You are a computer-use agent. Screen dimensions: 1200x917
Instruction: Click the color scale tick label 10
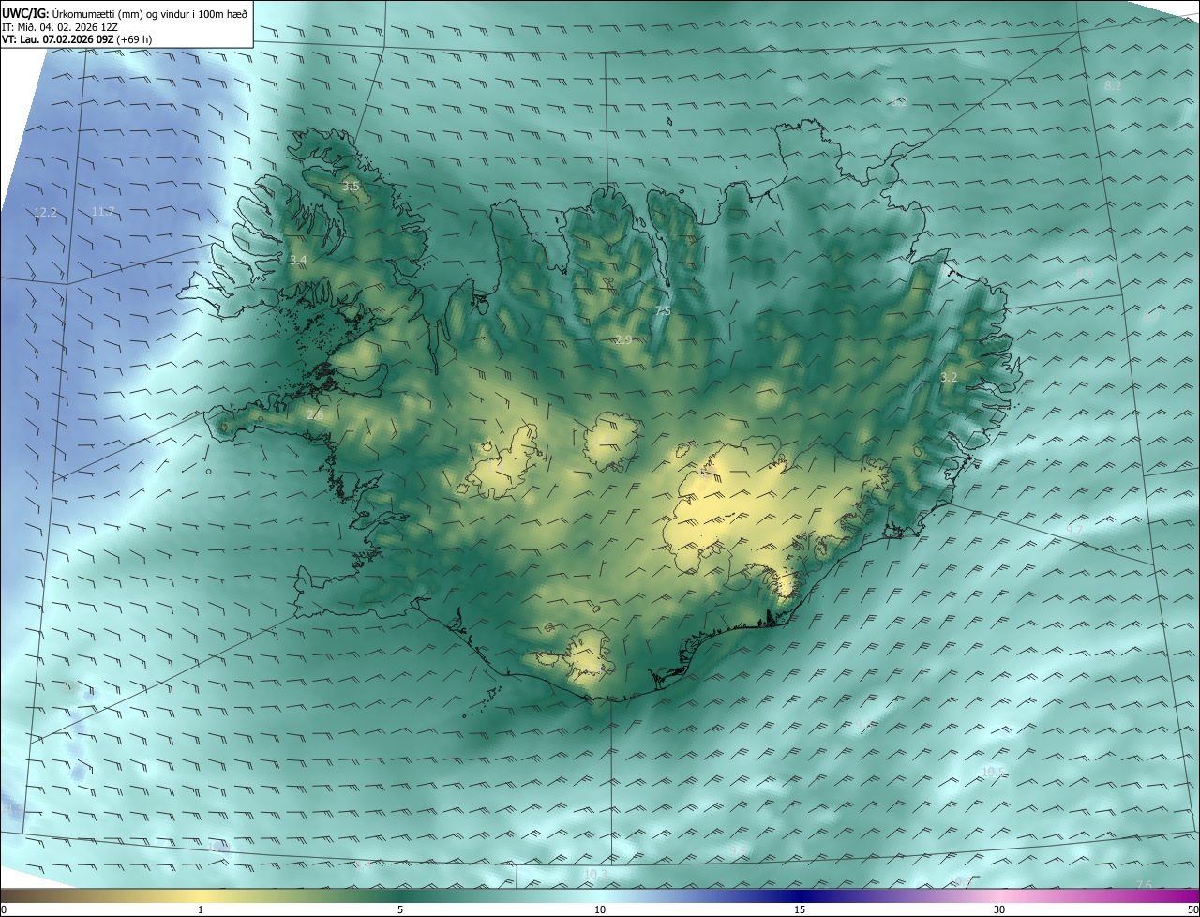pos(600,909)
